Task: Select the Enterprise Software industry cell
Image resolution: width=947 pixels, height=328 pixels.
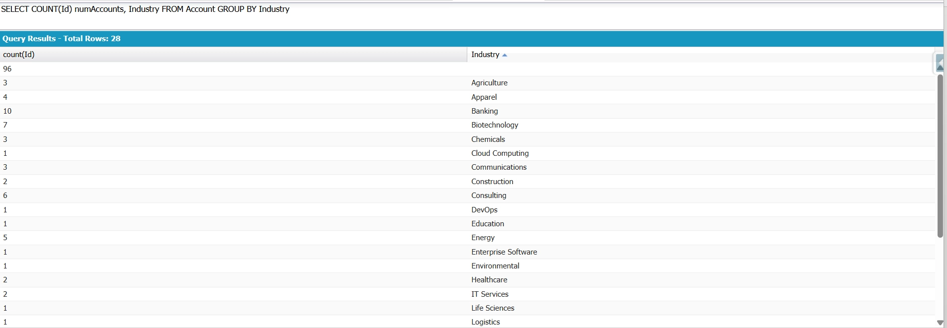Action: 504,252
